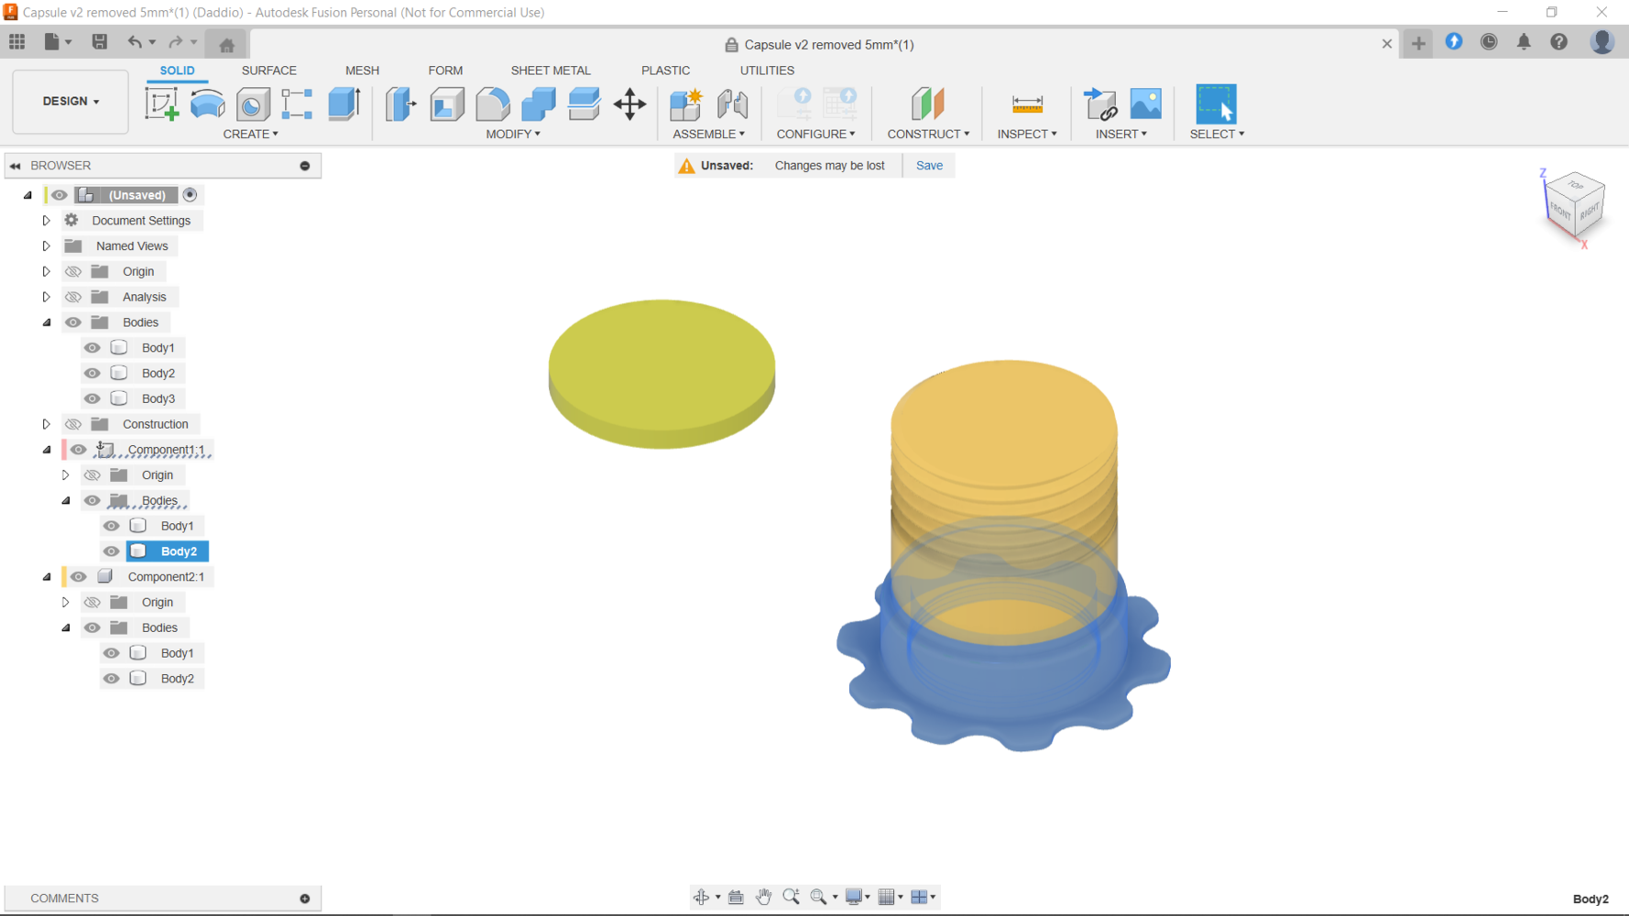
Task: Toggle visibility of Construction folder
Action: [x=73, y=424]
